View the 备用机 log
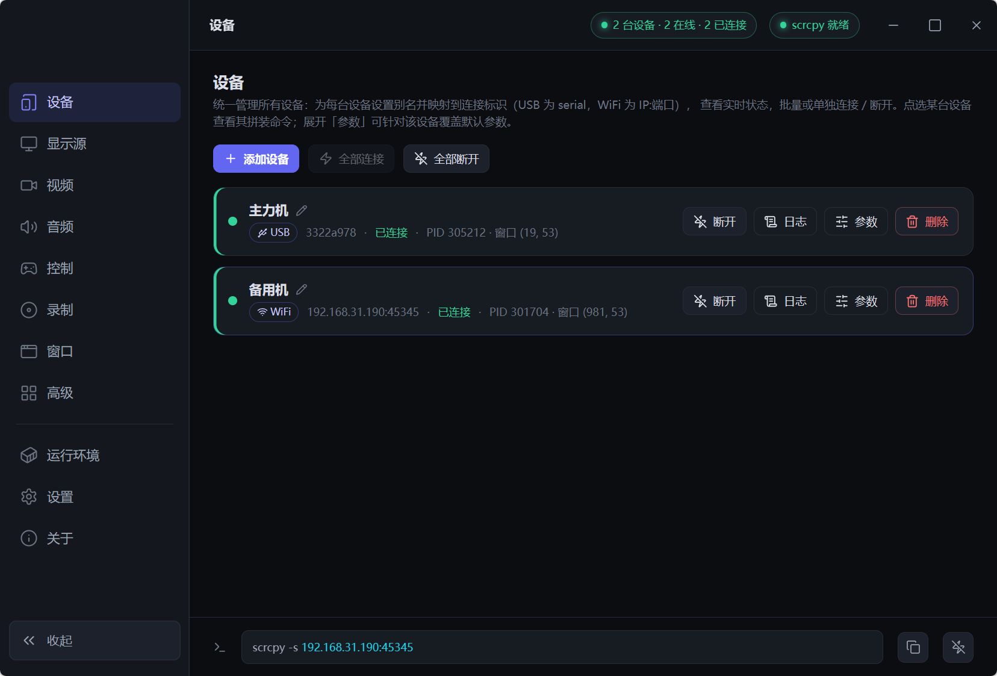 (785, 301)
